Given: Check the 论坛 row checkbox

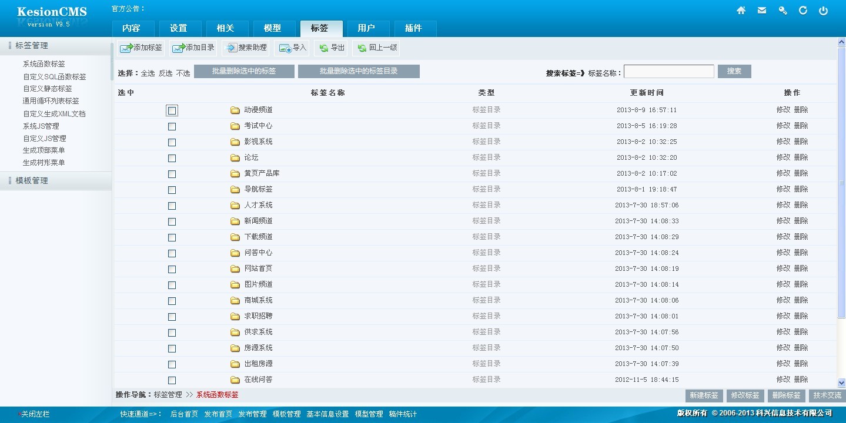Looking at the screenshot, I should (x=172, y=158).
